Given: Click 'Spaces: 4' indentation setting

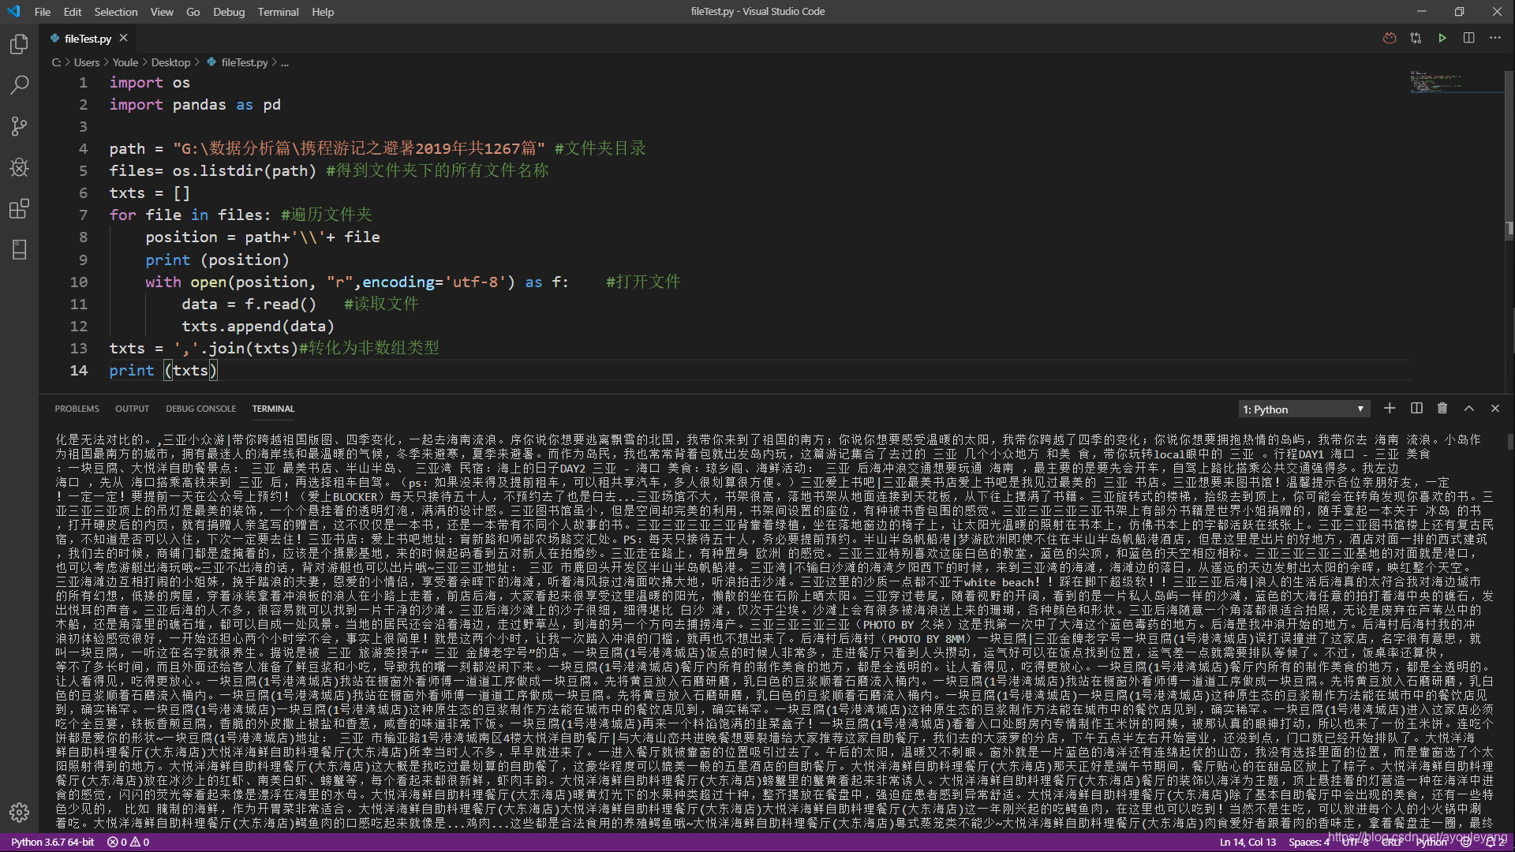Looking at the screenshot, I should pyautogui.click(x=1310, y=842).
